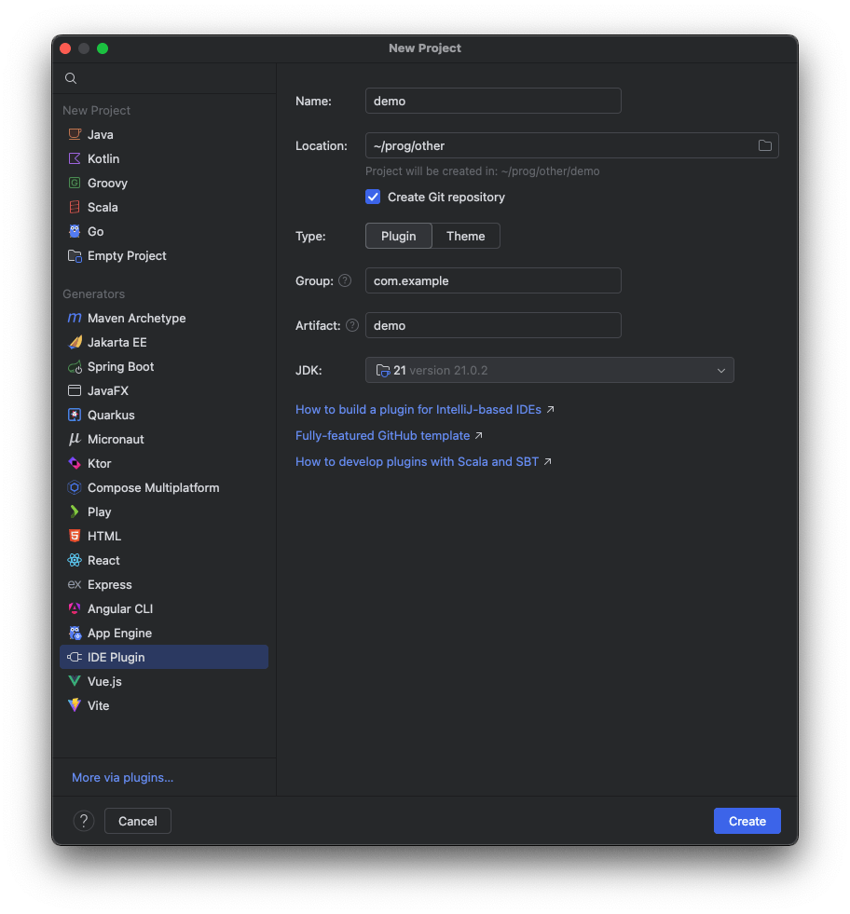Click the HTML5 icon

pos(75,536)
